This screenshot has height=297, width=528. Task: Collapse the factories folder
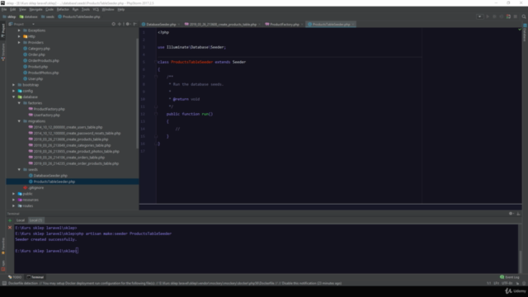(x=19, y=103)
